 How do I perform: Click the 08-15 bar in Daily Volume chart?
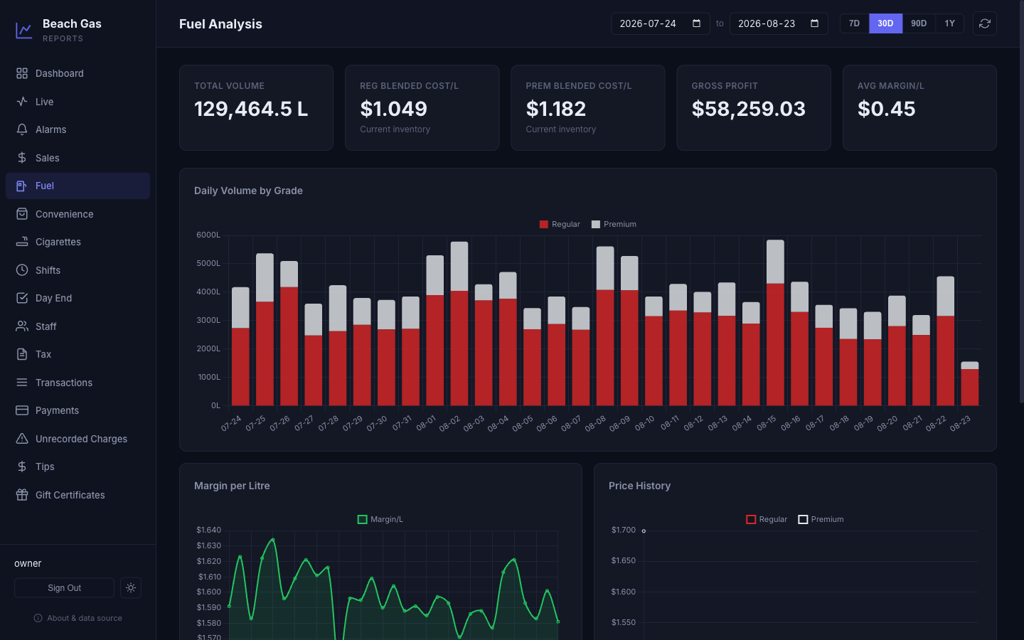[x=775, y=323]
